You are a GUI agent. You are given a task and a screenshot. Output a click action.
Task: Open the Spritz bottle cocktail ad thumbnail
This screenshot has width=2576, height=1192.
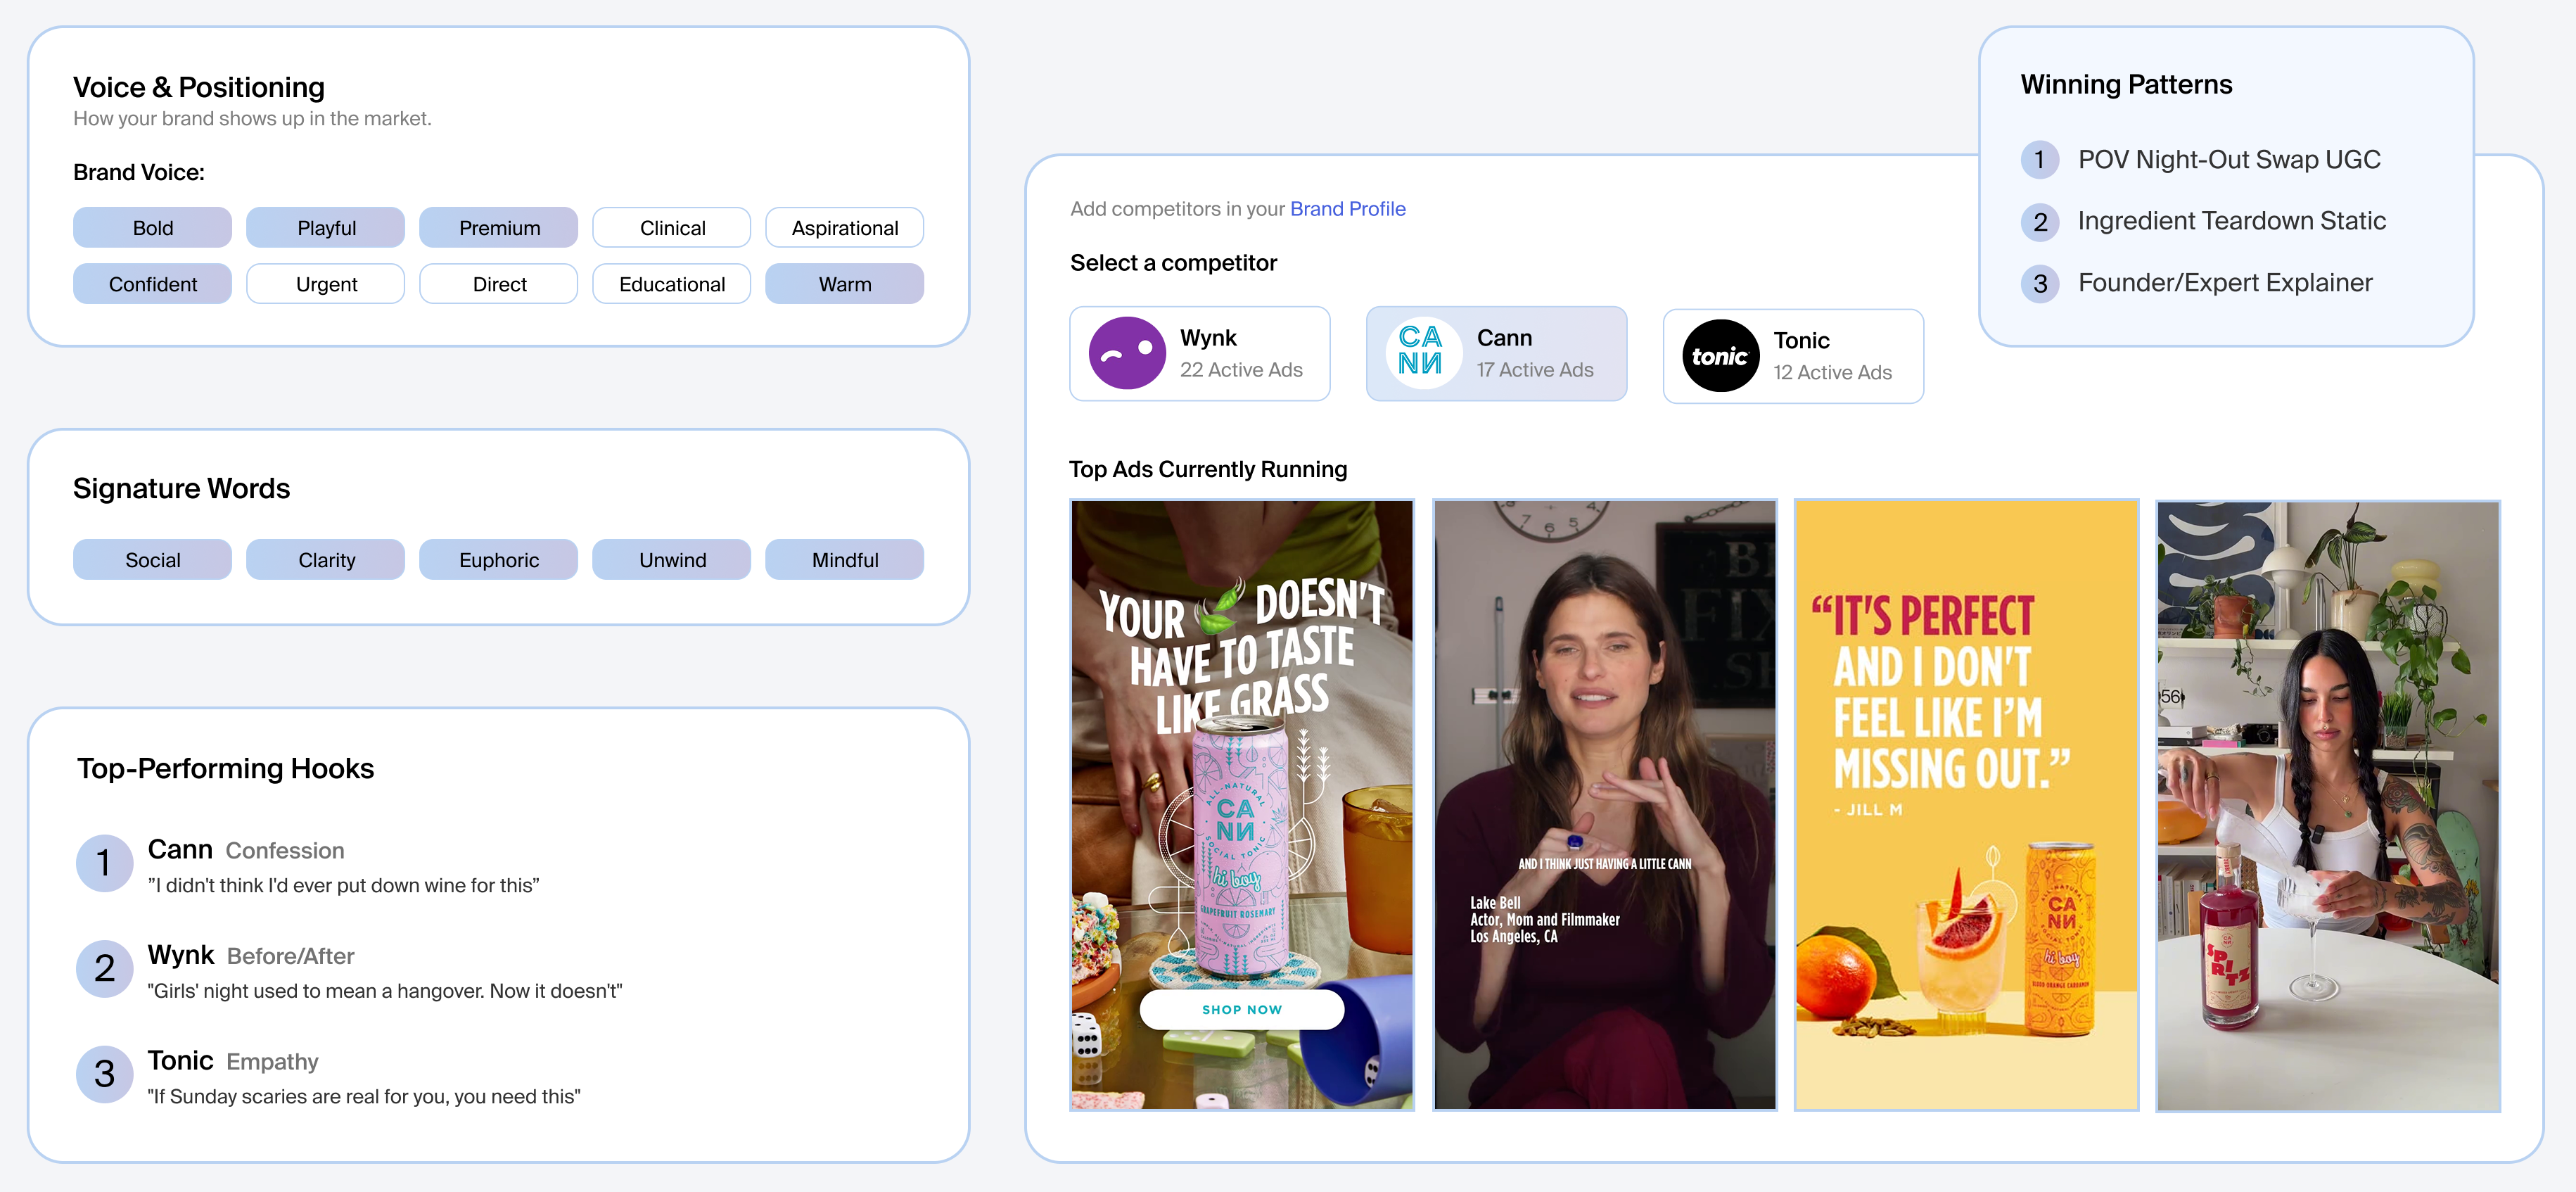pyautogui.click(x=2329, y=805)
